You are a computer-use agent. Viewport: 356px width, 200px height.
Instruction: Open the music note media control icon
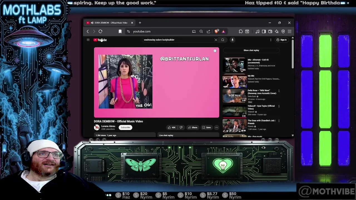click(x=258, y=31)
